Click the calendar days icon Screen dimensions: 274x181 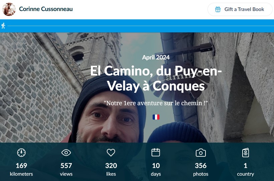point(156,152)
